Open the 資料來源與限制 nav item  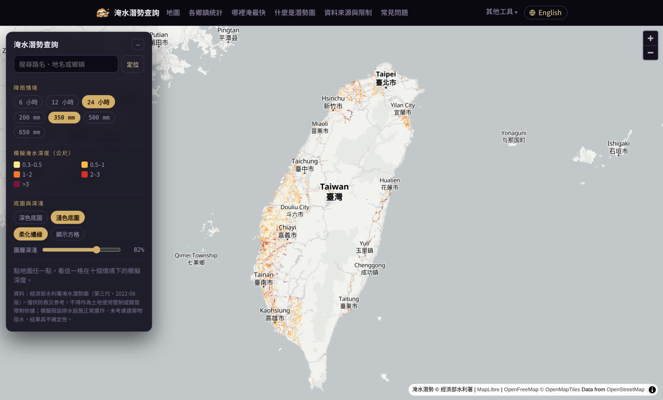click(348, 13)
